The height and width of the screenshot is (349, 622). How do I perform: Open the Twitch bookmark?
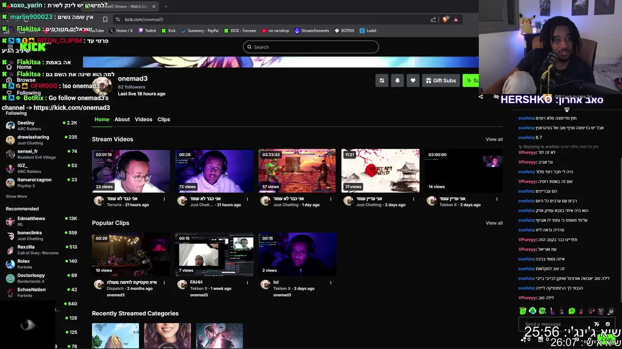147,31
